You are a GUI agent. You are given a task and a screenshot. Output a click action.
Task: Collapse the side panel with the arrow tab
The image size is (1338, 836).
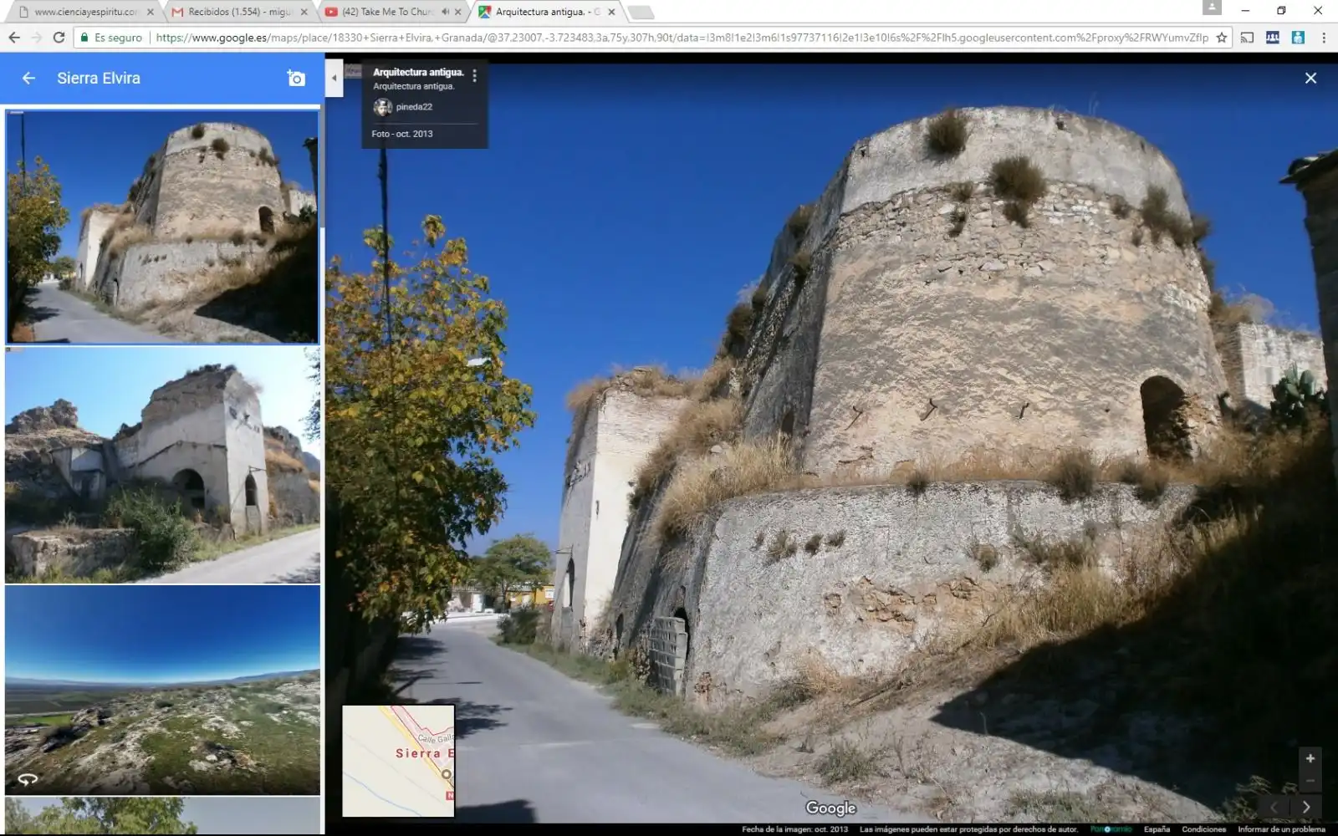(334, 78)
